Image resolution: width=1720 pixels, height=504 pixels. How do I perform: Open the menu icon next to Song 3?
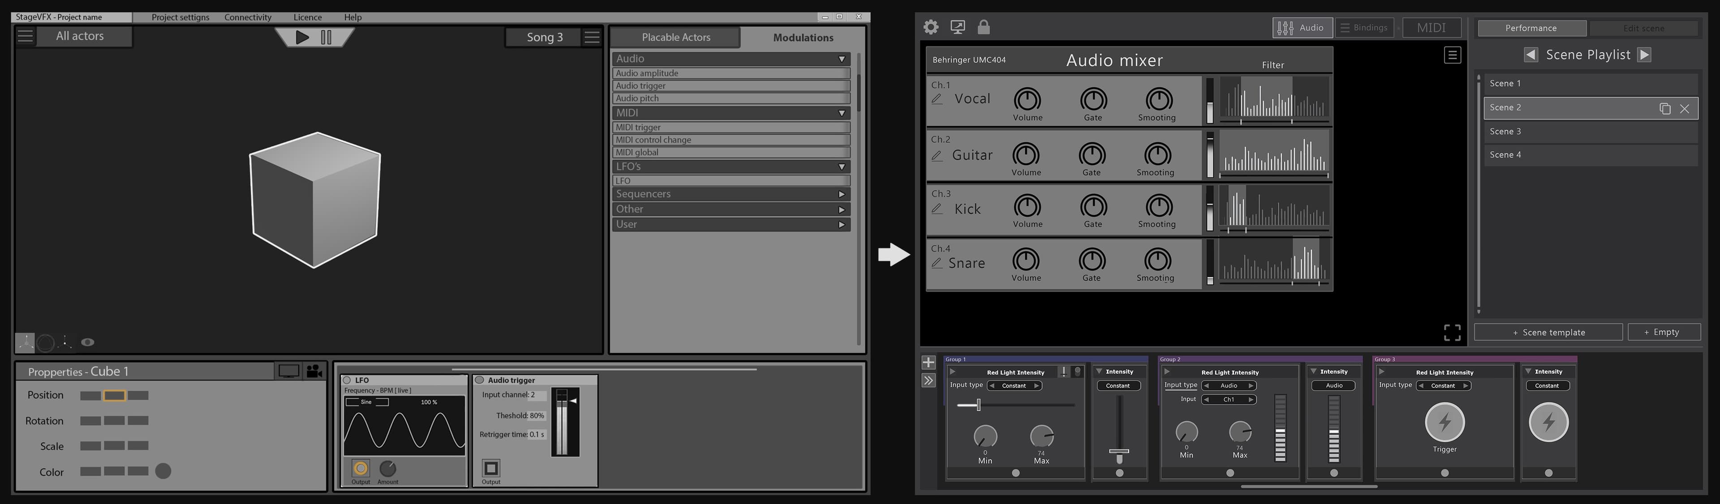click(592, 38)
